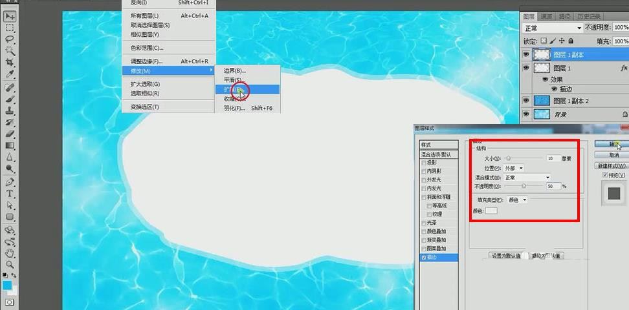629x310 pixels.
Task: Select the Brush tool
Action: pyautogui.click(x=10, y=99)
